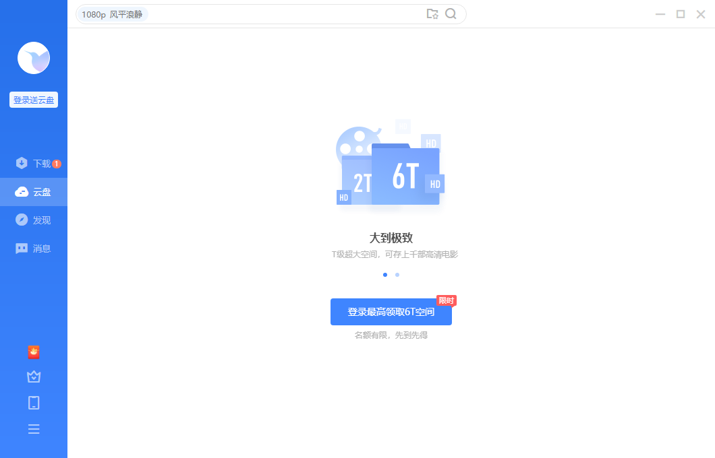Select the second carousel dot
Screen dimensions: 715x458
pos(397,275)
